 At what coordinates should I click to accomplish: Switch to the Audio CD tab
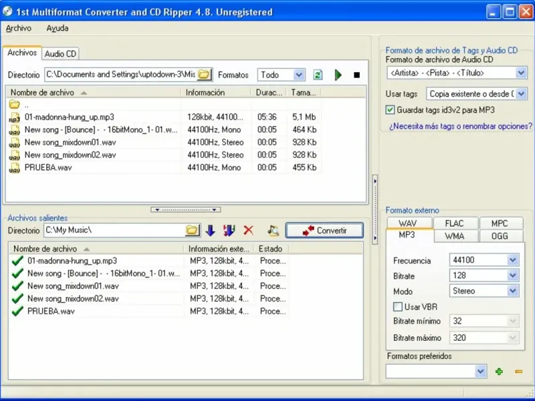pyautogui.click(x=60, y=53)
